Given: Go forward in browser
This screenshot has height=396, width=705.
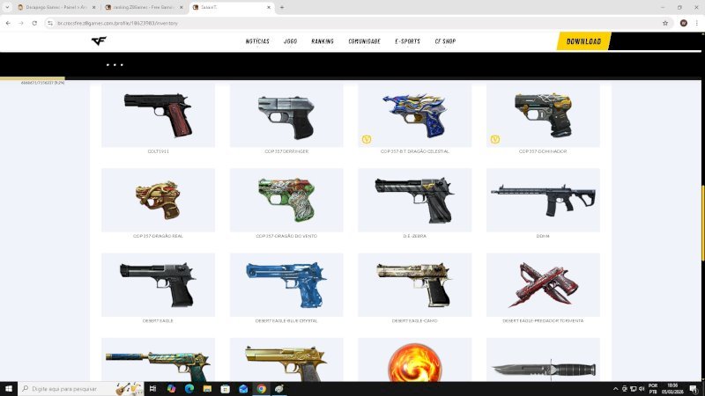Looking at the screenshot, I should point(21,23).
